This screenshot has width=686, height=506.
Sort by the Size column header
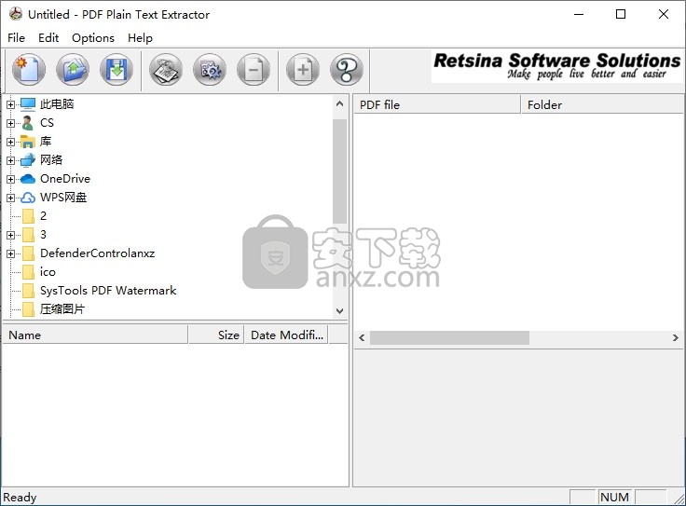tap(216, 335)
